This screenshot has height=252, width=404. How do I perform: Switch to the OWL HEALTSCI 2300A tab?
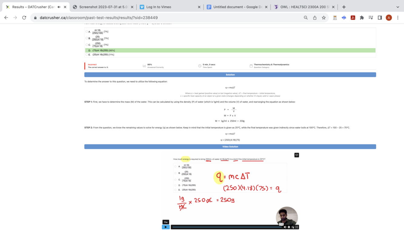304,7
